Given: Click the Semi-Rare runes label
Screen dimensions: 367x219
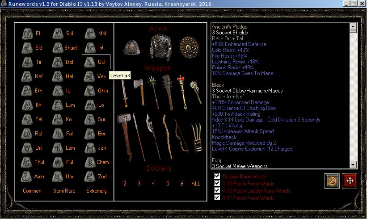Looking at the screenshot, I should click(x=64, y=191).
